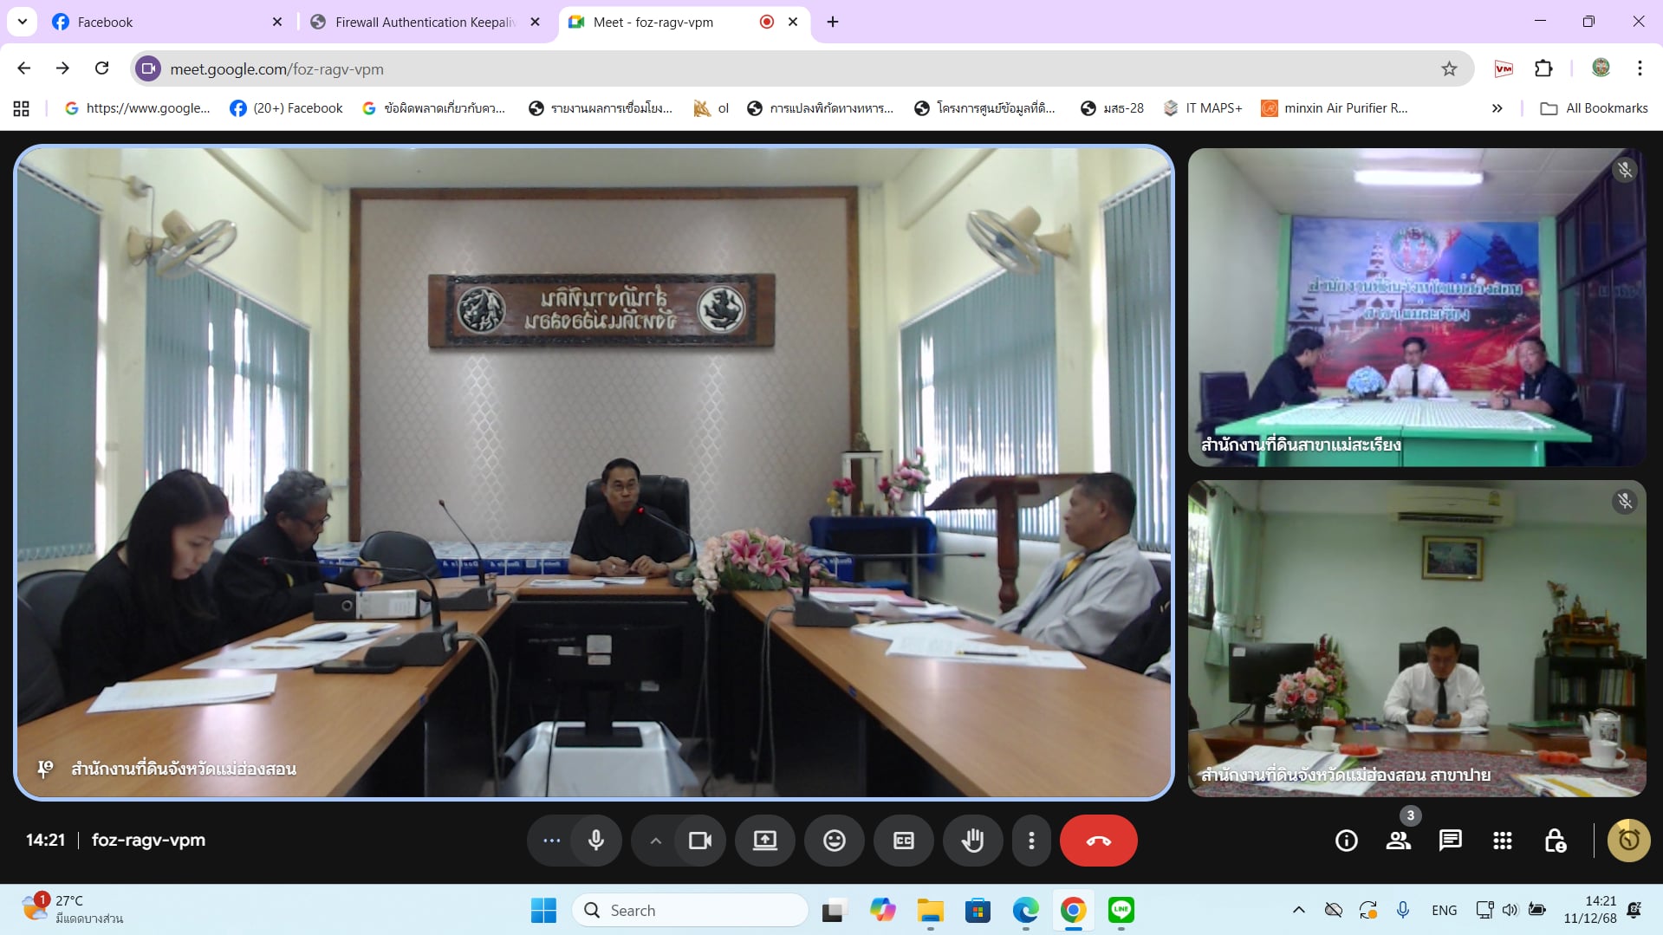Raise hand in the meeting
The width and height of the screenshot is (1663, 935).
[972, 841]
